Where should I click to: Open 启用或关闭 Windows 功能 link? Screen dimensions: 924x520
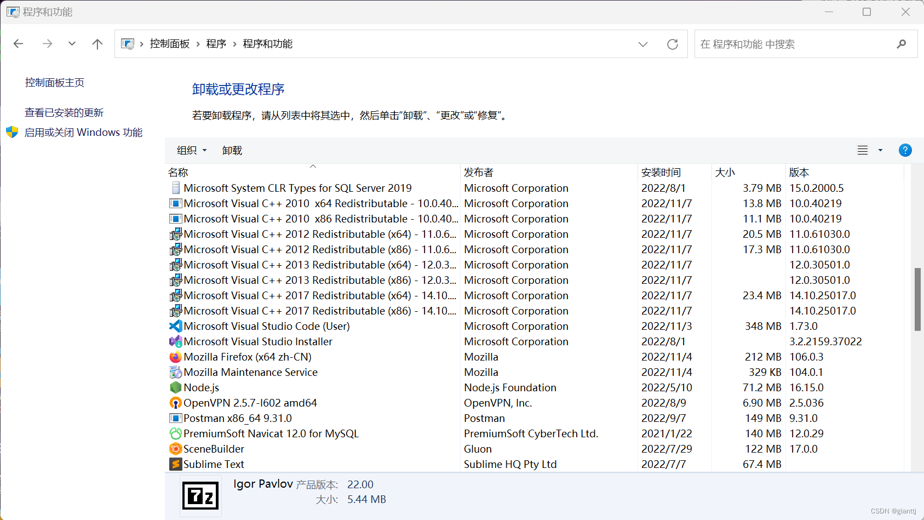[83, 132]
